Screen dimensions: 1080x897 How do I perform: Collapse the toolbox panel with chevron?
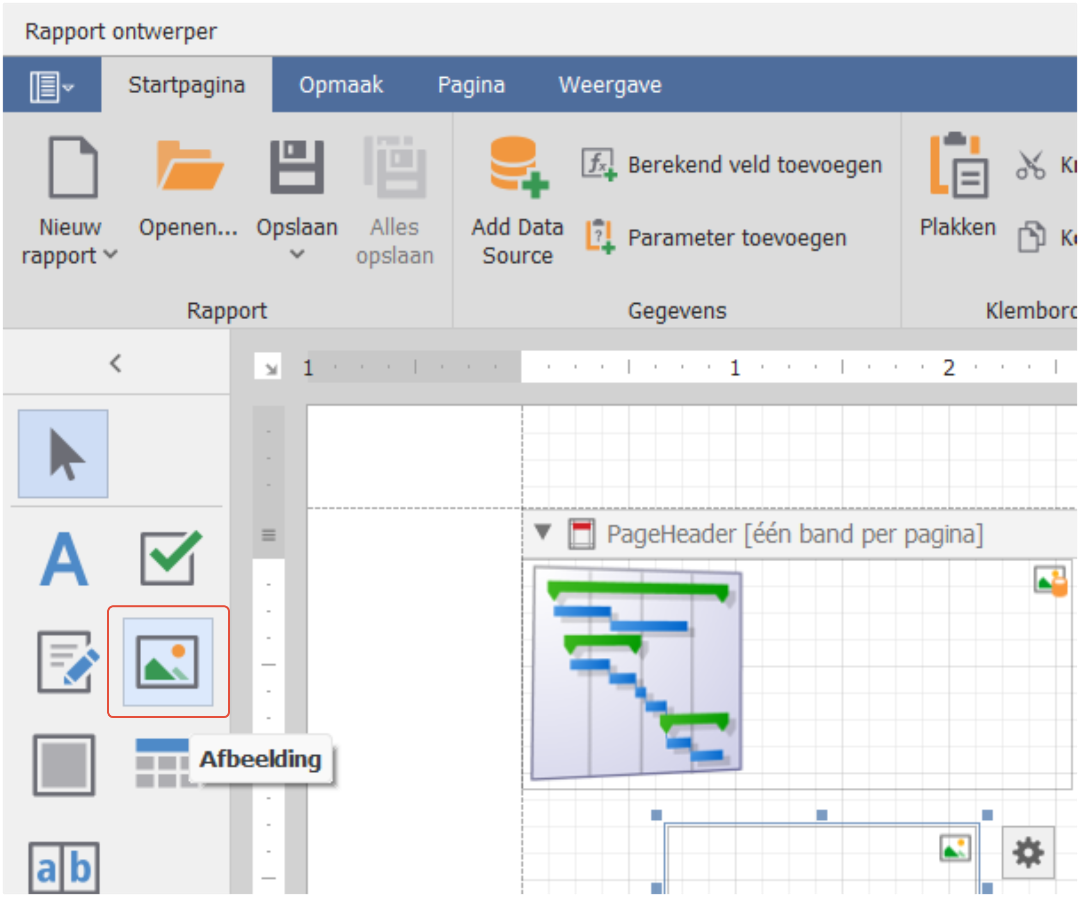116,363
